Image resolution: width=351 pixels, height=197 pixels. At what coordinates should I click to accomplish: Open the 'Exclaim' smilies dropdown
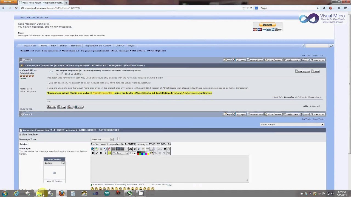[x=55, y=163]
